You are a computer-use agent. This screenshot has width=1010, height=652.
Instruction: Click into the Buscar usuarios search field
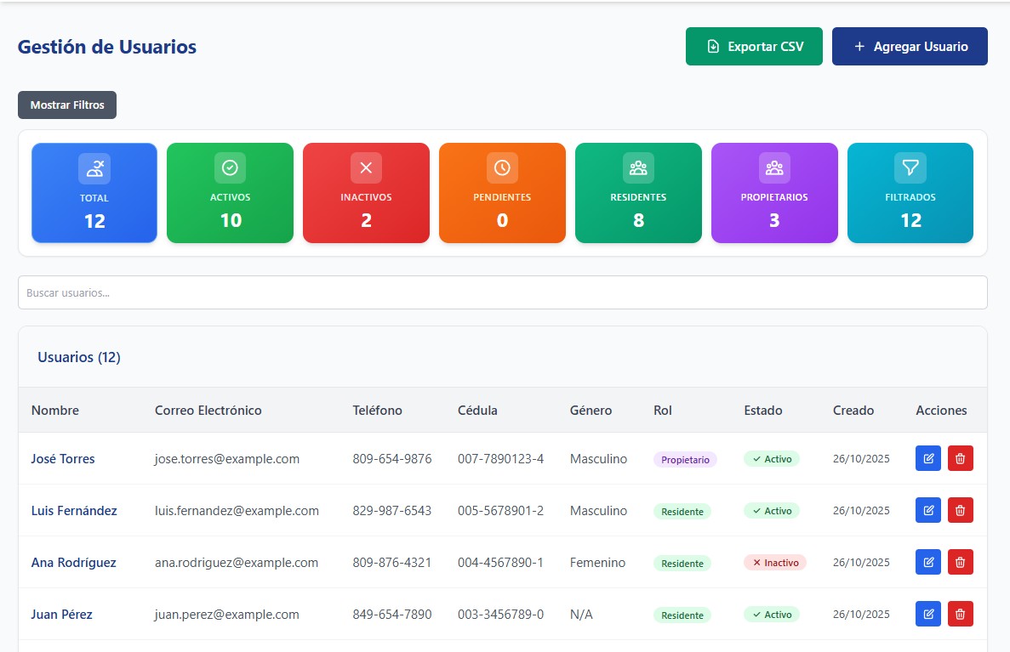[x=502, y=292]
